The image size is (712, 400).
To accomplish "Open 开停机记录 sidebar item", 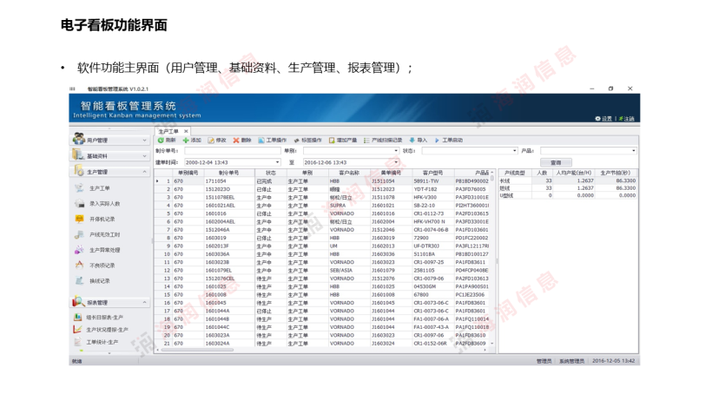I will [x=102, y=219].
